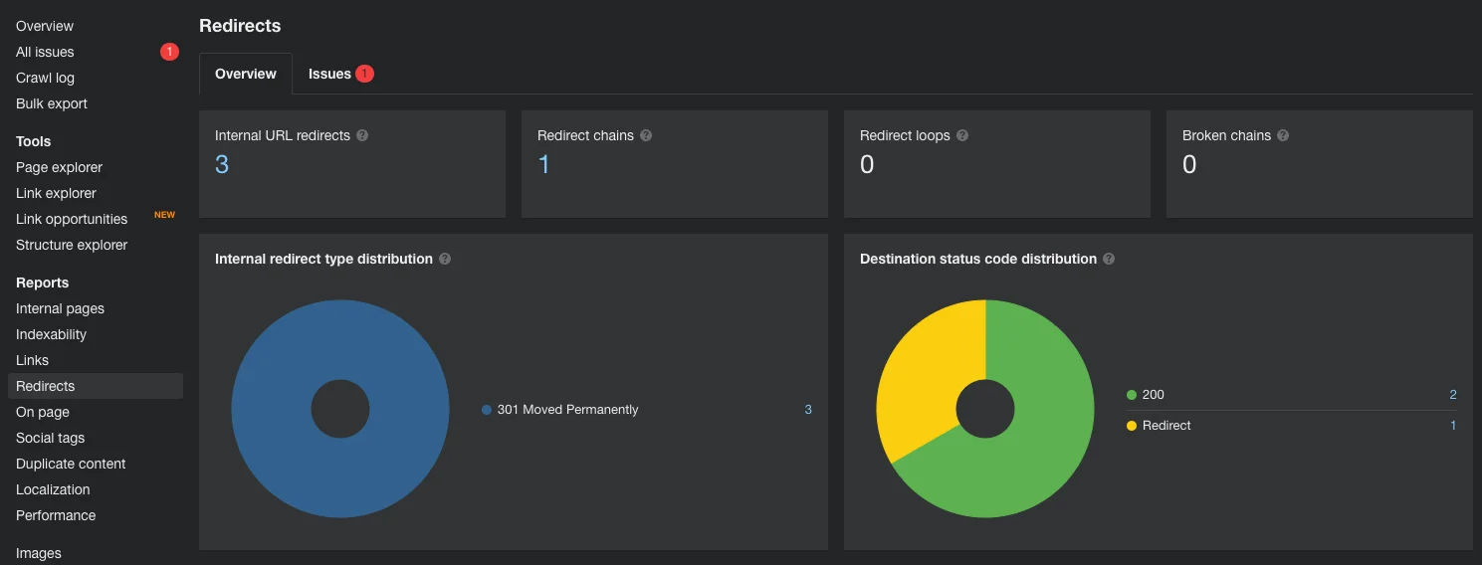
Task: Open help icon beside Redirect chains
Action: [x=646, y=135]
